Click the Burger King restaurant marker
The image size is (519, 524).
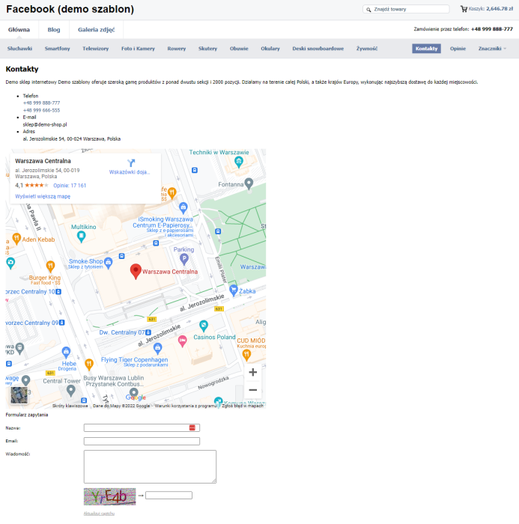pyautogui.click(x=50, y=266)
